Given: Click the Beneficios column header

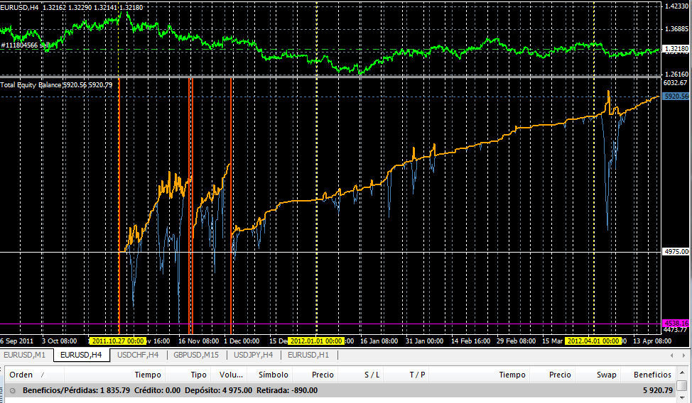Looking at the screenshot, I should [x=652, y=375].
